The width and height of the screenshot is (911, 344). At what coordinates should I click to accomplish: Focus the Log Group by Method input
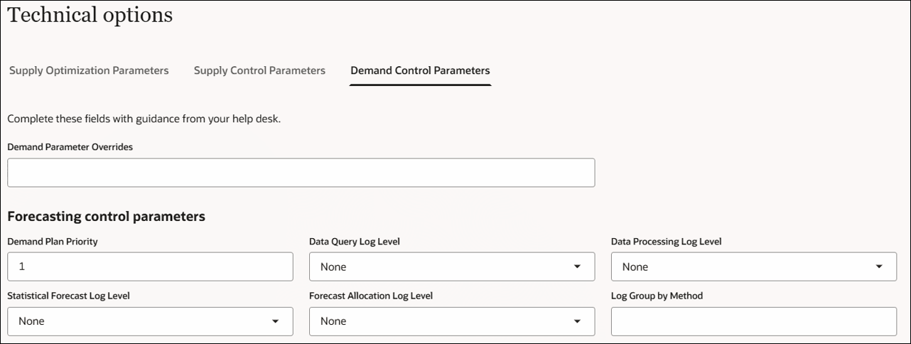[753, 322]
